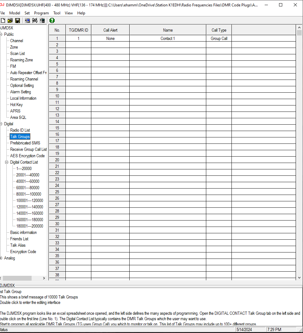Select Channel in the tree

[x=17, y=41]
